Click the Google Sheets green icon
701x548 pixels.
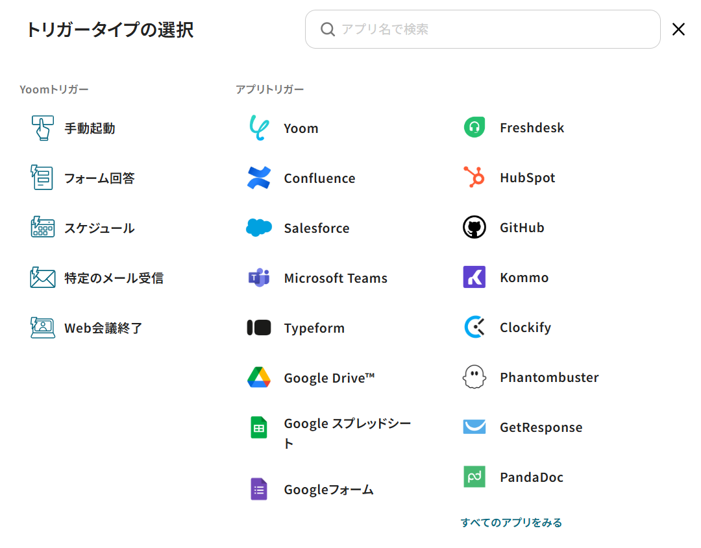(259, 427)
